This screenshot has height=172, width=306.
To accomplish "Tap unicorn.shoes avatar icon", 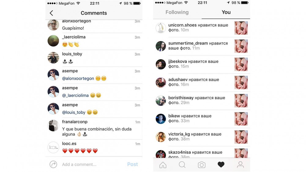I will tap(161, 28).
